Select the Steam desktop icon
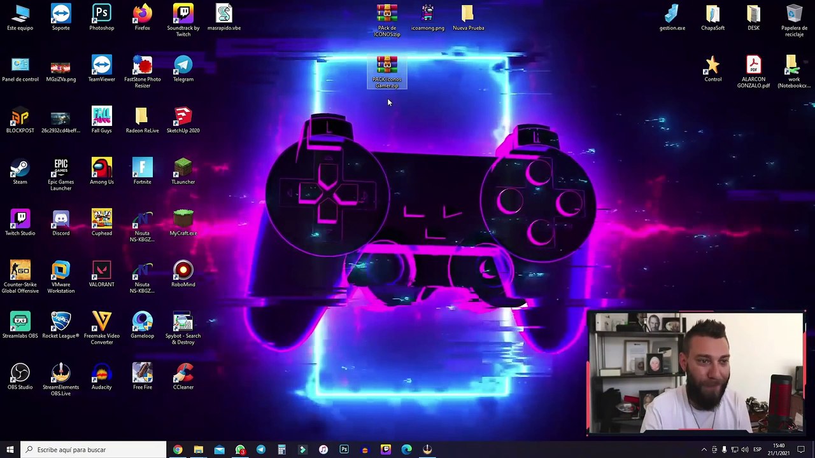The image size is (815, 458). coord(20,172)
